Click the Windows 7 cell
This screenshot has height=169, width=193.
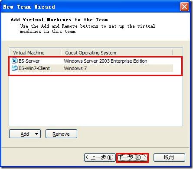75,68
